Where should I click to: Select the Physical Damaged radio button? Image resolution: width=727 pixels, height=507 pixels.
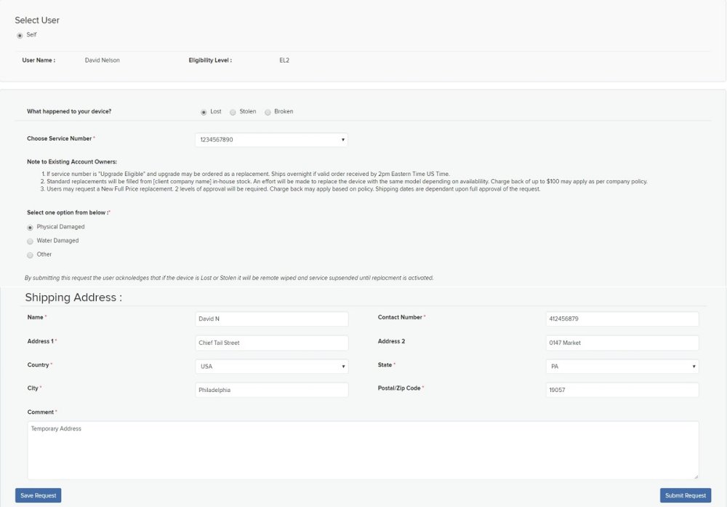[x=30, y=226]
